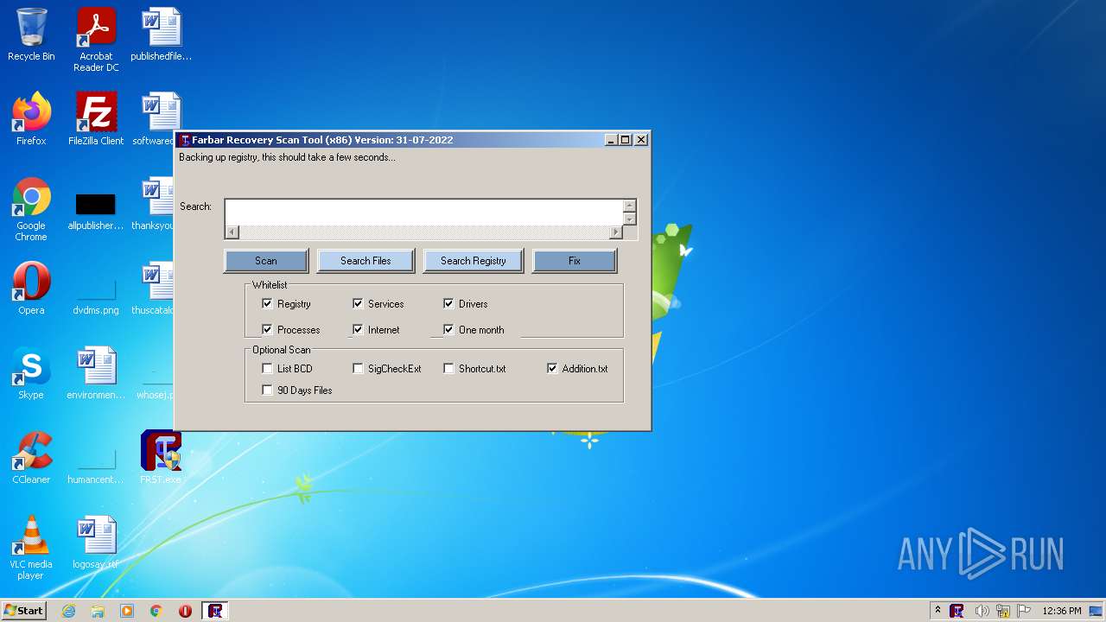This screenshot has width=1106, height=622.
Task: Click the search box scroll left arrow
Action: point(232,232)
